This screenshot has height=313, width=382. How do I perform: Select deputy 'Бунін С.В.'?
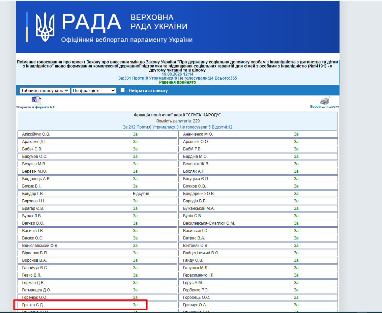point(192,216)
